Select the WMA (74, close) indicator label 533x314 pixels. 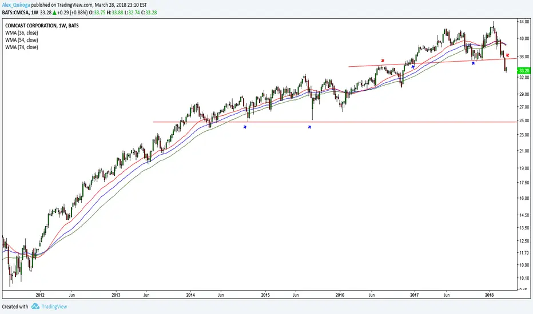21,47
